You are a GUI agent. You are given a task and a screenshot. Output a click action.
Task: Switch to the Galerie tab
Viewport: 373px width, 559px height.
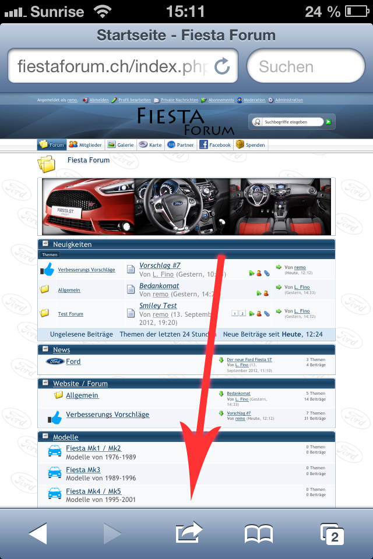(x=121, y=145)
